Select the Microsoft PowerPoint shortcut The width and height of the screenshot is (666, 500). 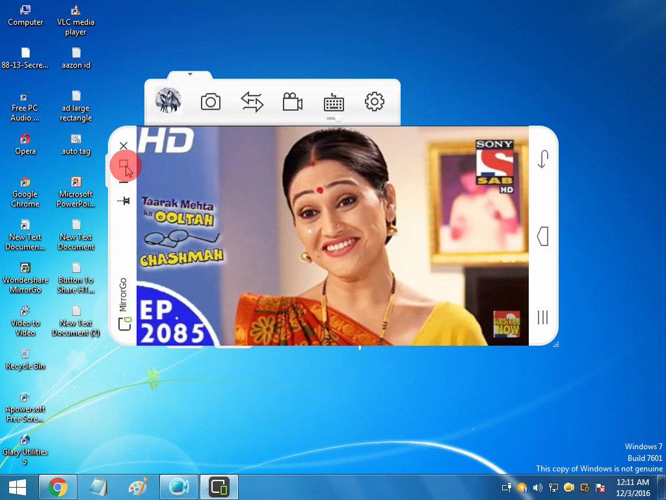pyautogui.click(x=76, y=193)
